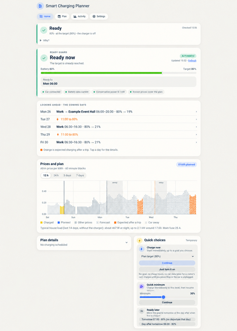The width and height of the screenshot is (237, 331).
Task: Expand the Thu 29 day row chevron
Action: pyautogui.click(x=196, y=134)
